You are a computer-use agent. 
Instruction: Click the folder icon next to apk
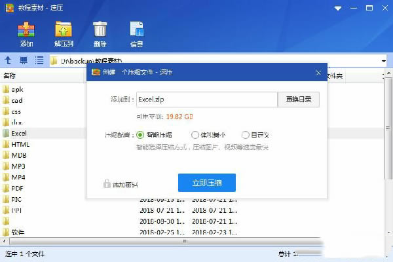click(x=6, y=90)
